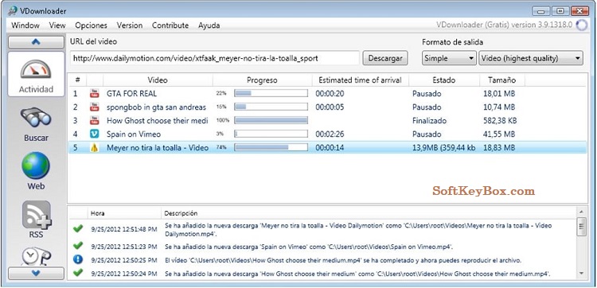Sort by the Tamaño column header
Image resolution: width=597 pixels, height=288 pixels.
[502, 80]
